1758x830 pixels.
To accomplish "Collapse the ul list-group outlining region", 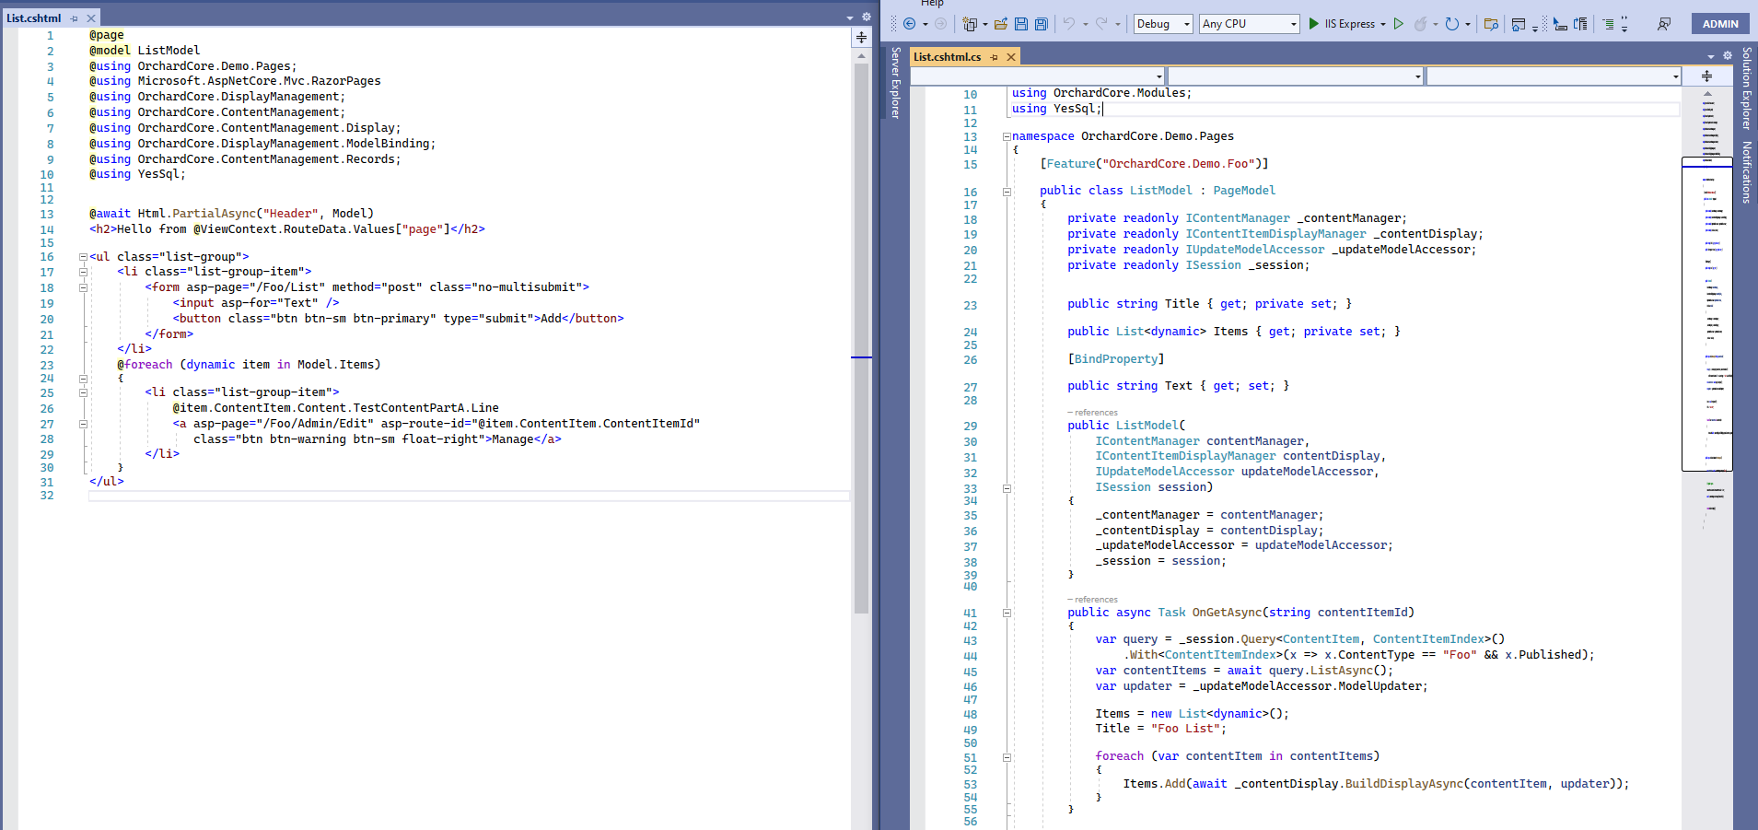I will click(83, 257).
